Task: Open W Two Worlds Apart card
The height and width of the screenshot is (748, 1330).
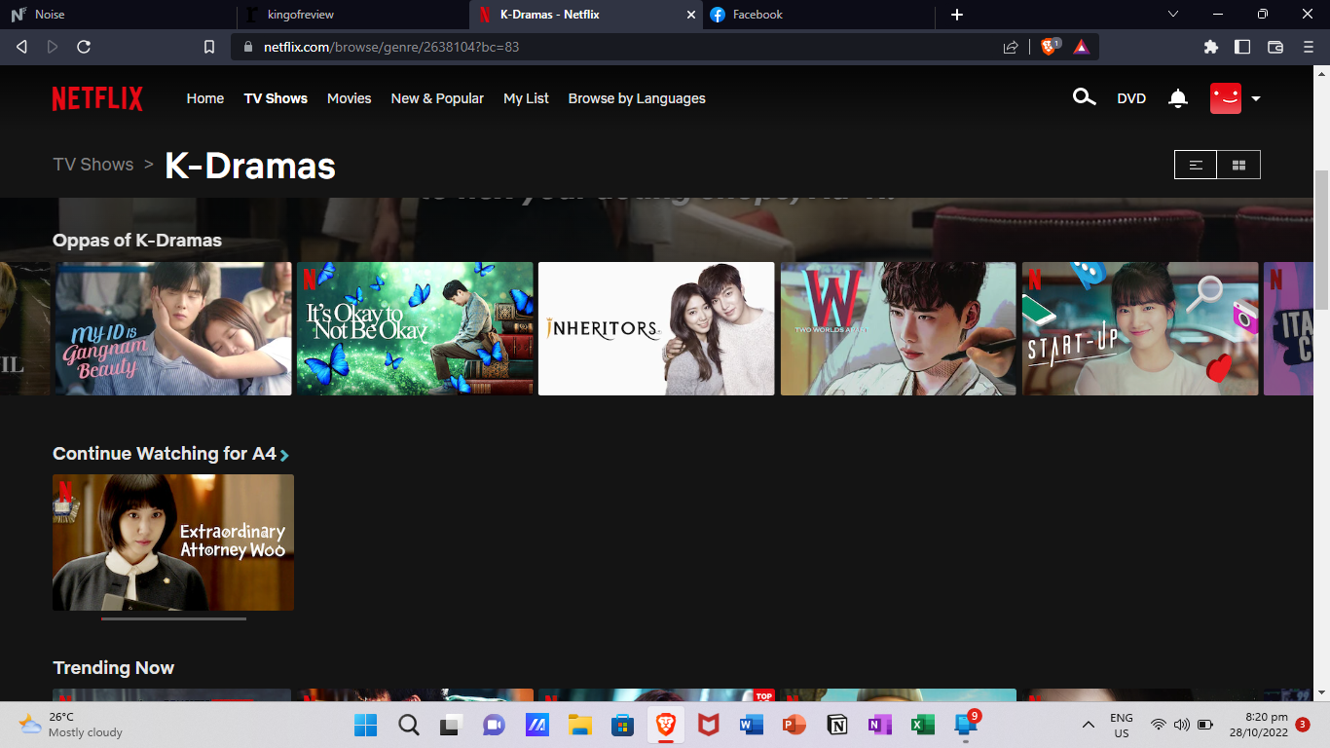Action: [x=898, y=328]
